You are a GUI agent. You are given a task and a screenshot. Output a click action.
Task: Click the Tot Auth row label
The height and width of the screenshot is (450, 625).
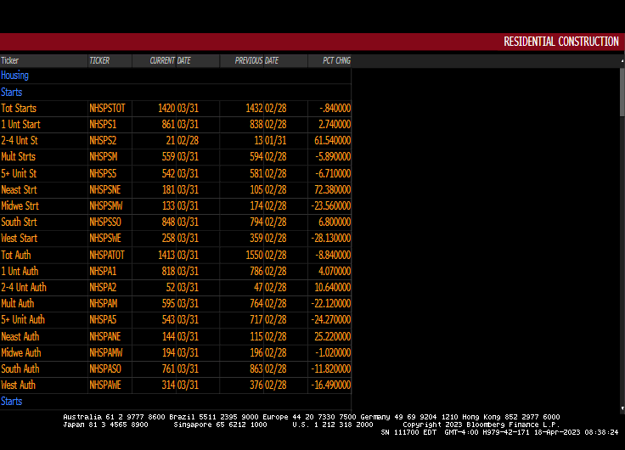pos(17,255)
